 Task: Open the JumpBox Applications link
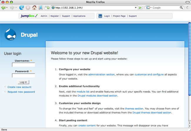(79, 16)
